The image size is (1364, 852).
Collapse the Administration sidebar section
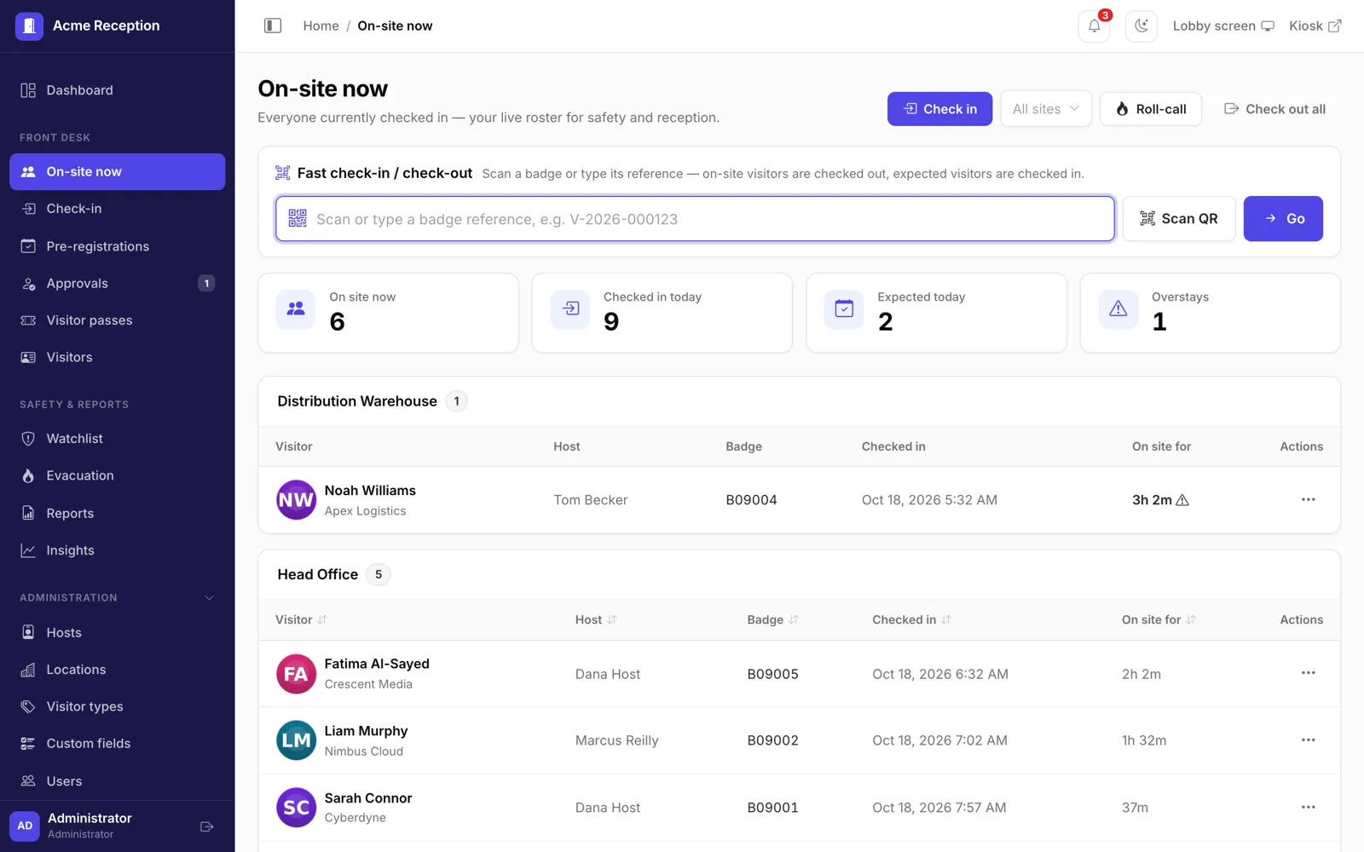click(x=210, y=597)
